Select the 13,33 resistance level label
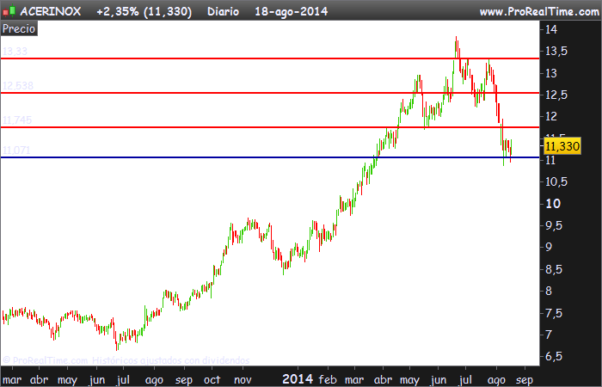602x387 pixels. tap(15, 51)
